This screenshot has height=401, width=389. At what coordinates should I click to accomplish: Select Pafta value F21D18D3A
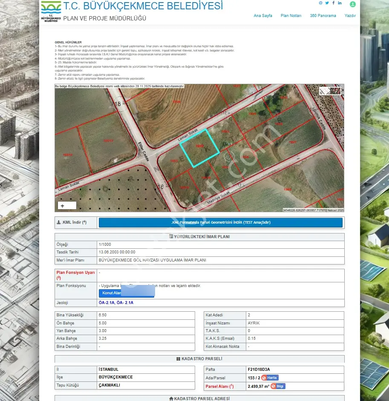[259, 370]
